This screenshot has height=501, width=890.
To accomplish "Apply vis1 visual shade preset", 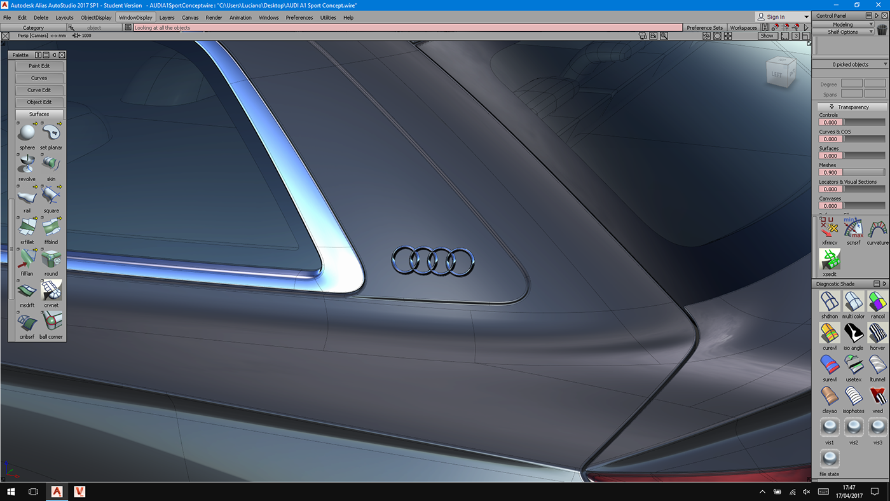I will 830,427.
